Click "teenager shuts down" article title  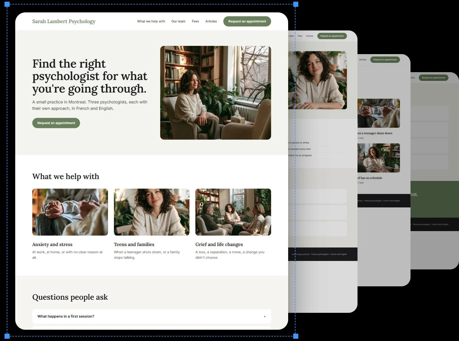coord(375,133)
